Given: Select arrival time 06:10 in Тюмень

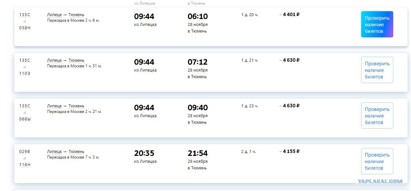Looking at the screenshot, I should tap(198, 23).
